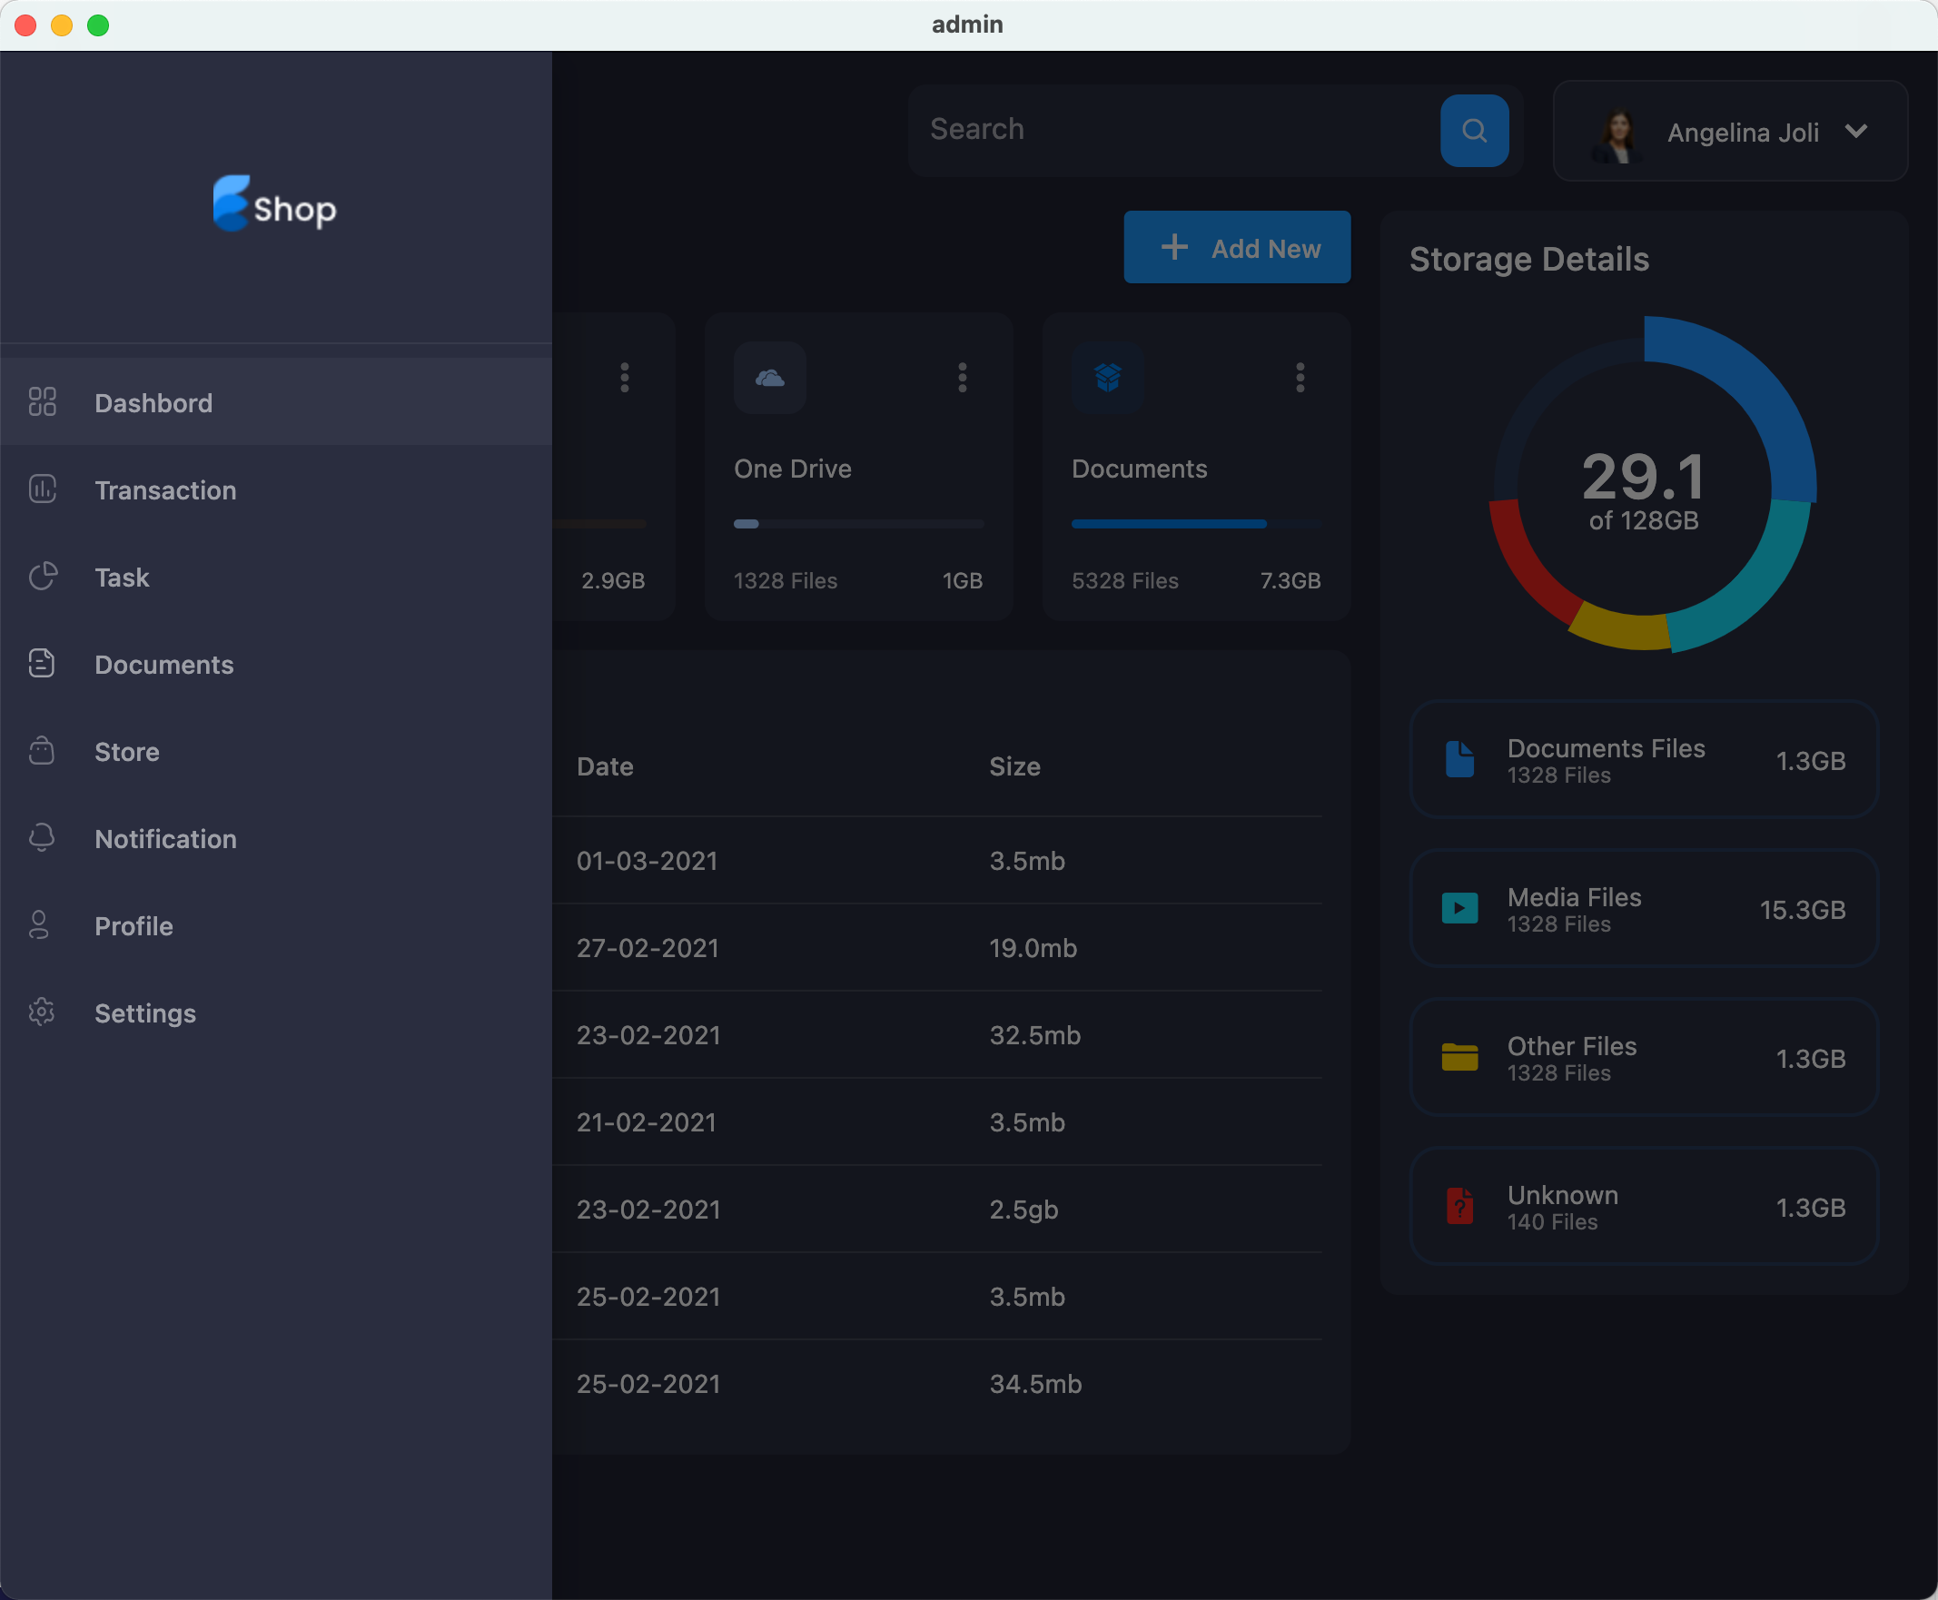Screen dimensions: 1938x1600
Task: Open the Documents card three-dot menu
Action: [1300, 378]
